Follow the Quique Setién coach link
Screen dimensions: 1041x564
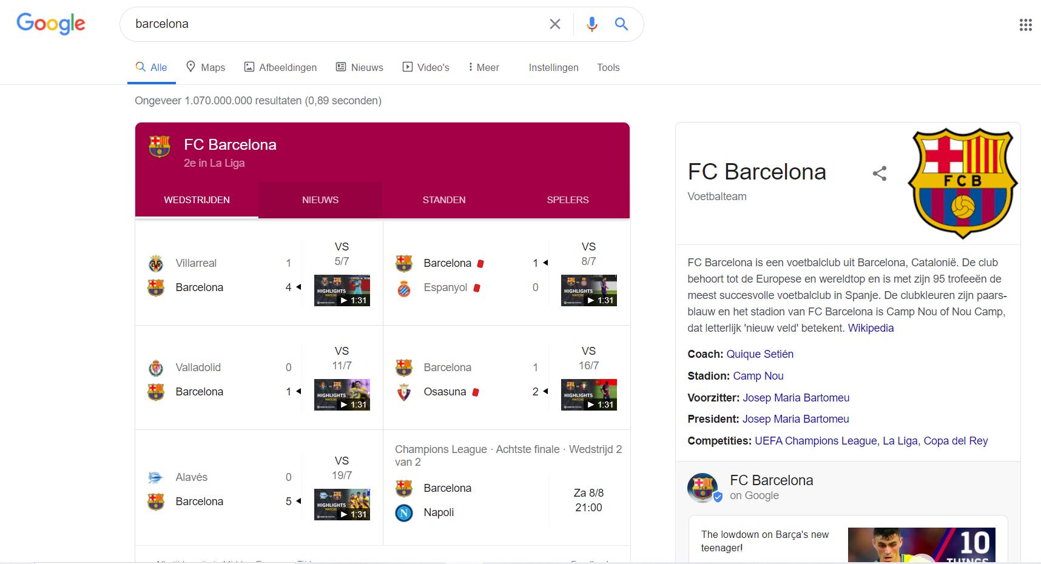tap(760, 354)
